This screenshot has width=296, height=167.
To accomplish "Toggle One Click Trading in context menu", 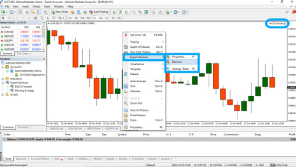I will (144, 52).
